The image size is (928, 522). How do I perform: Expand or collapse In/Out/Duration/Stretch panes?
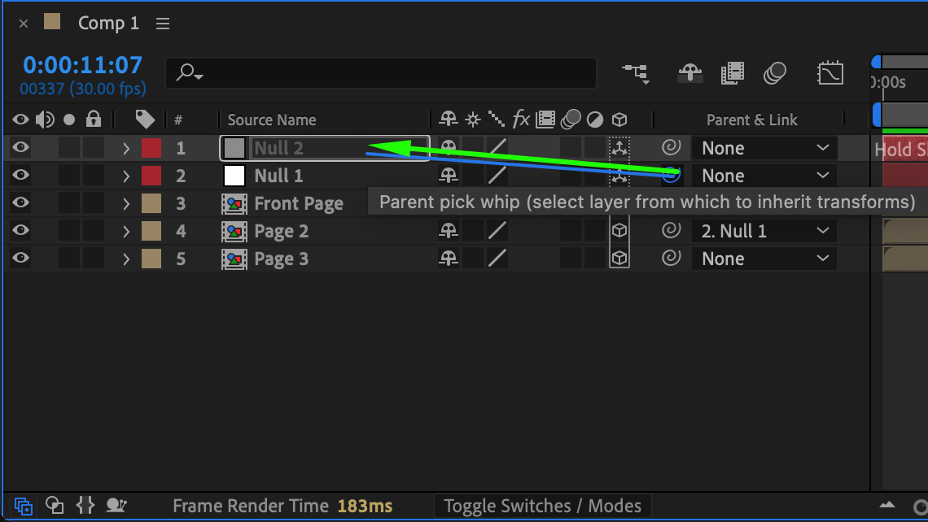click(85, 506)
